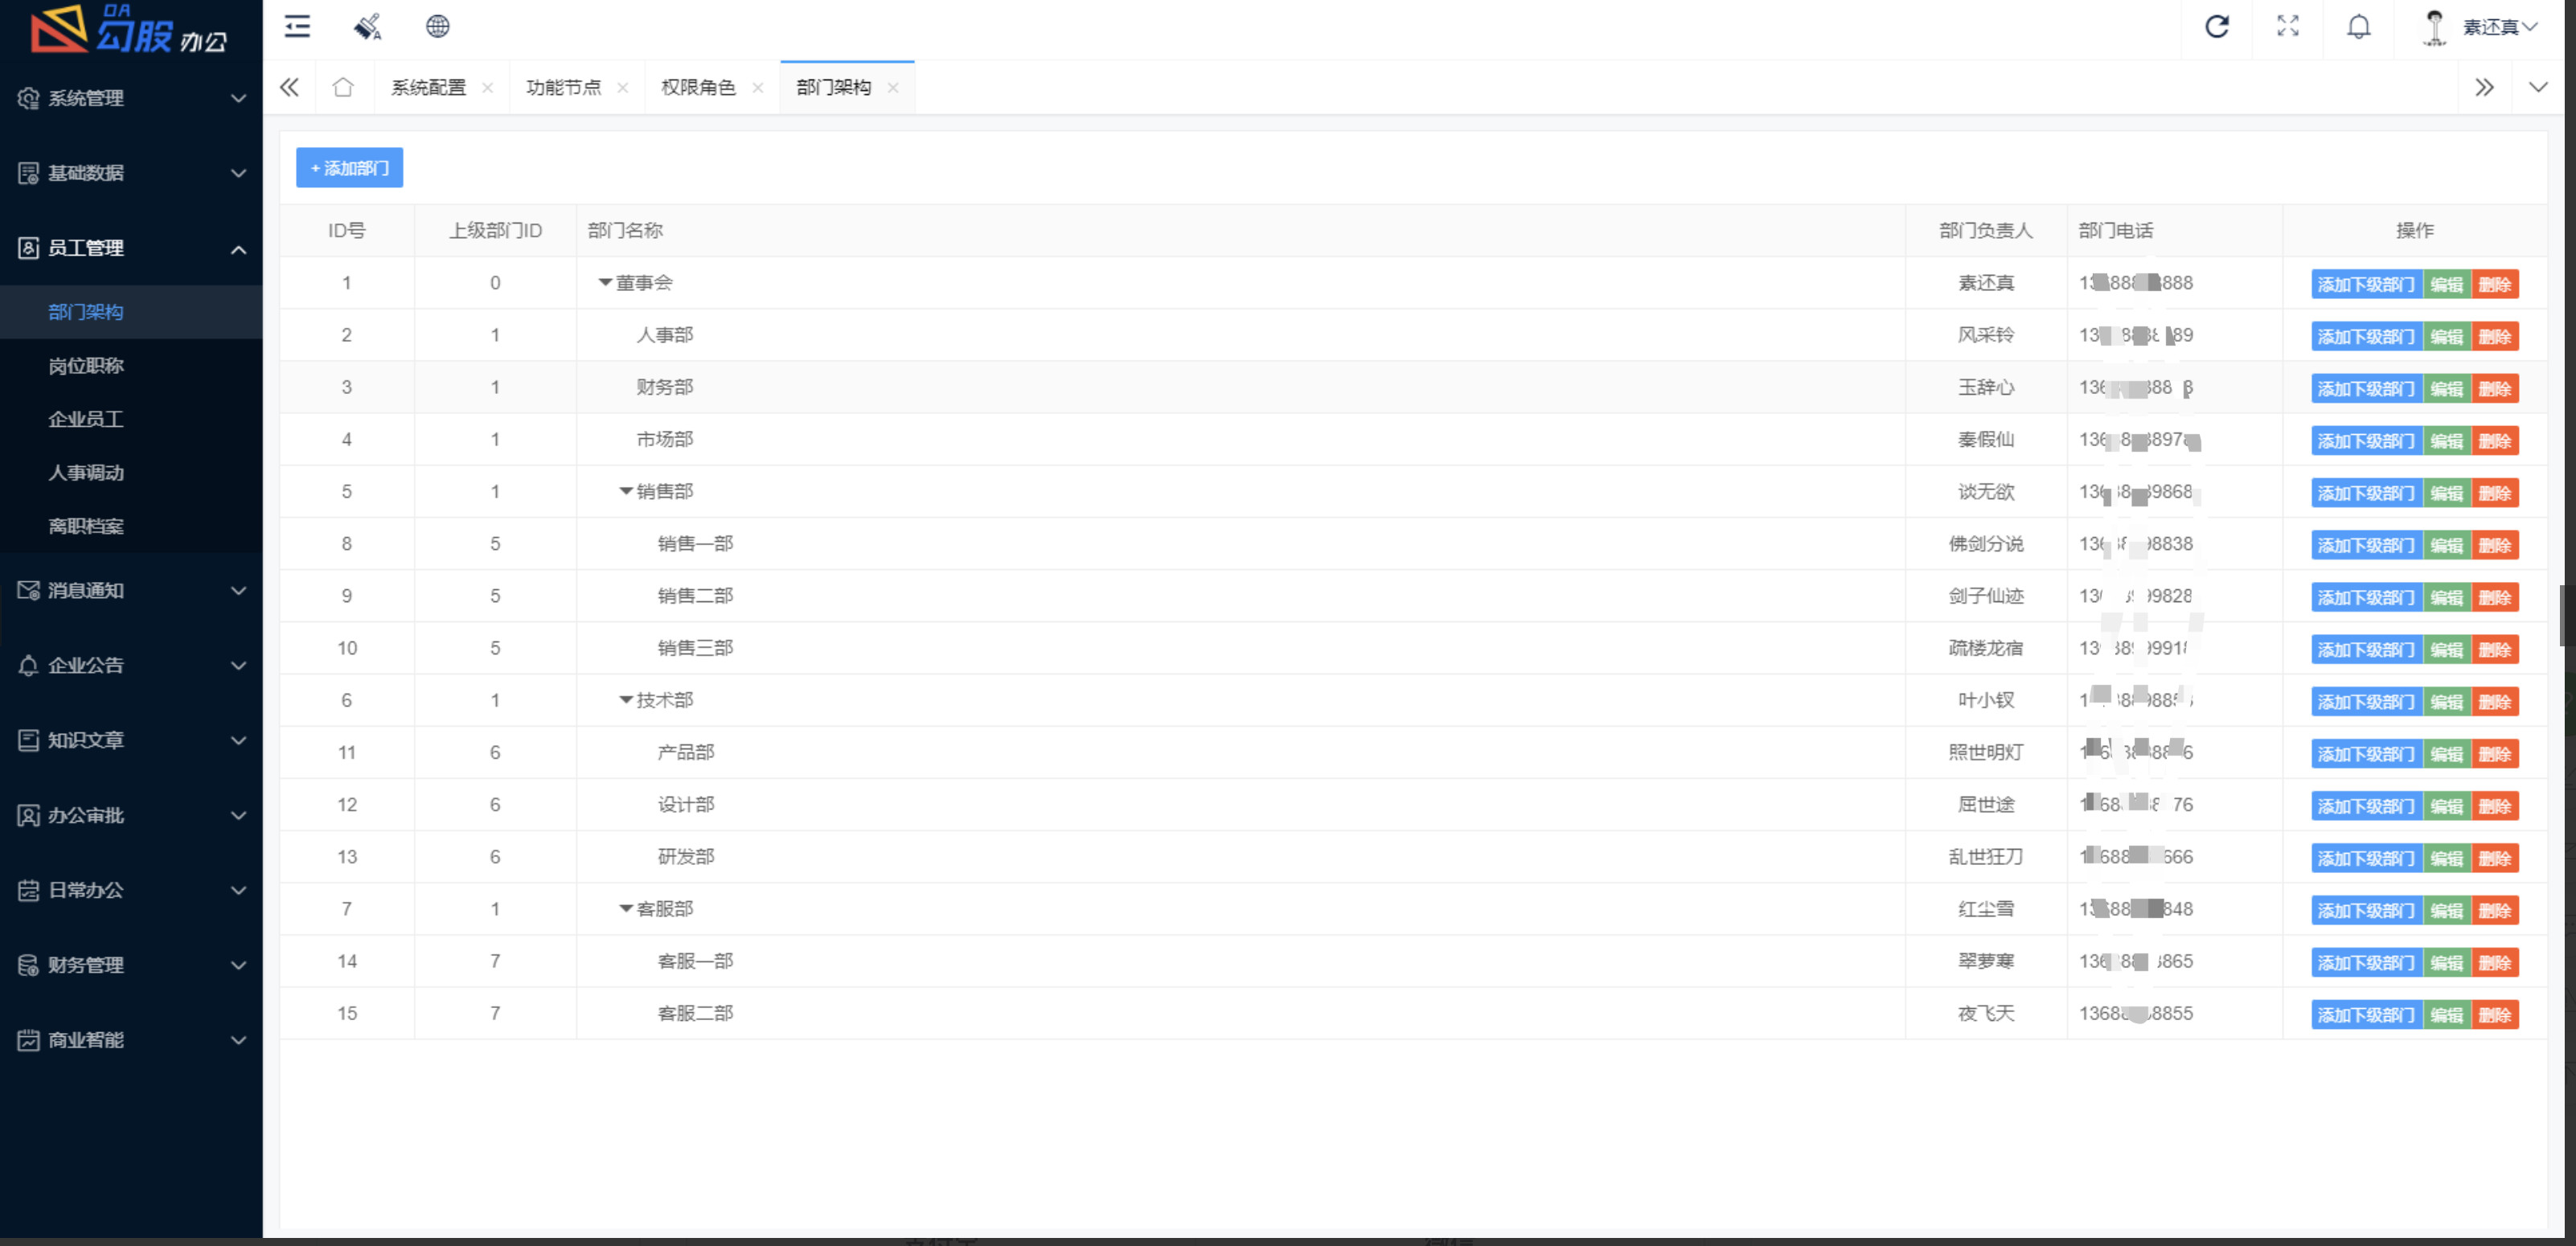Click the 商业智能 chart icon
The image size is (2576, 1246).
[28, 1040]
